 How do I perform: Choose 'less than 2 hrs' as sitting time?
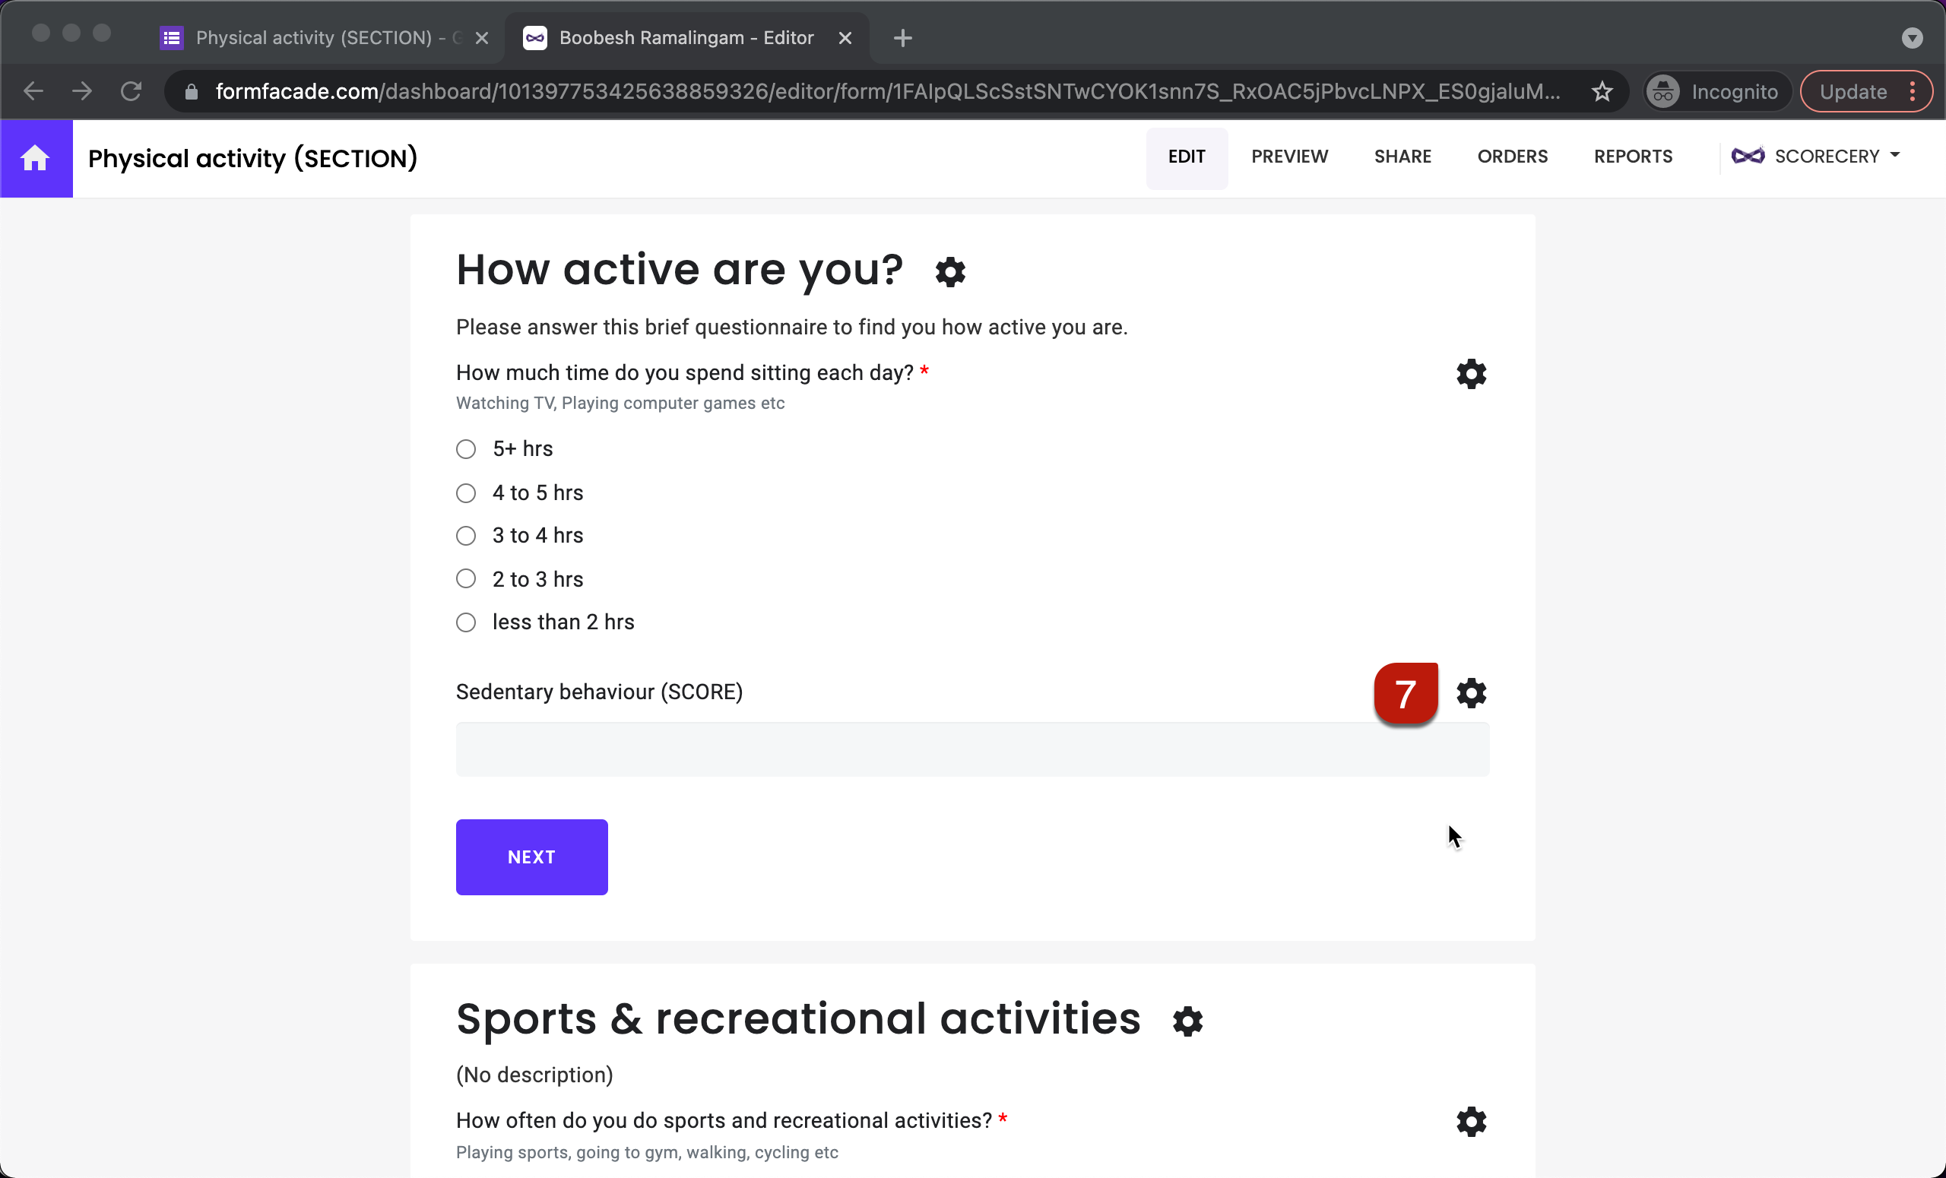(x=465, y=622)
